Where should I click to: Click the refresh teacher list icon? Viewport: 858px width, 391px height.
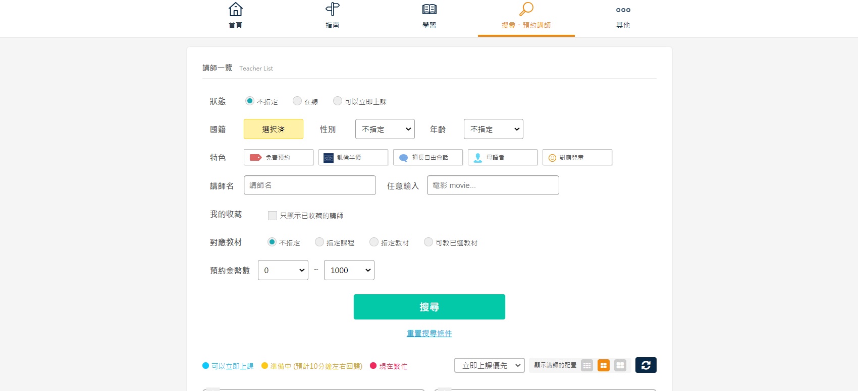point(646,365)
